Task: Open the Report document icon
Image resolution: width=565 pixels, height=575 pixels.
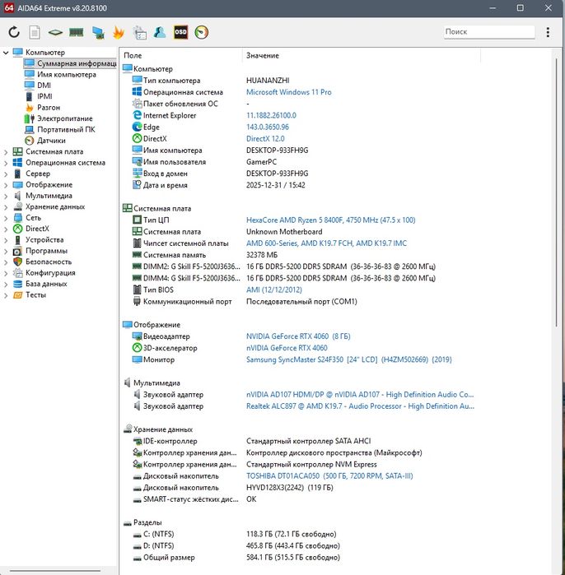Action: (x=35, y=32)
